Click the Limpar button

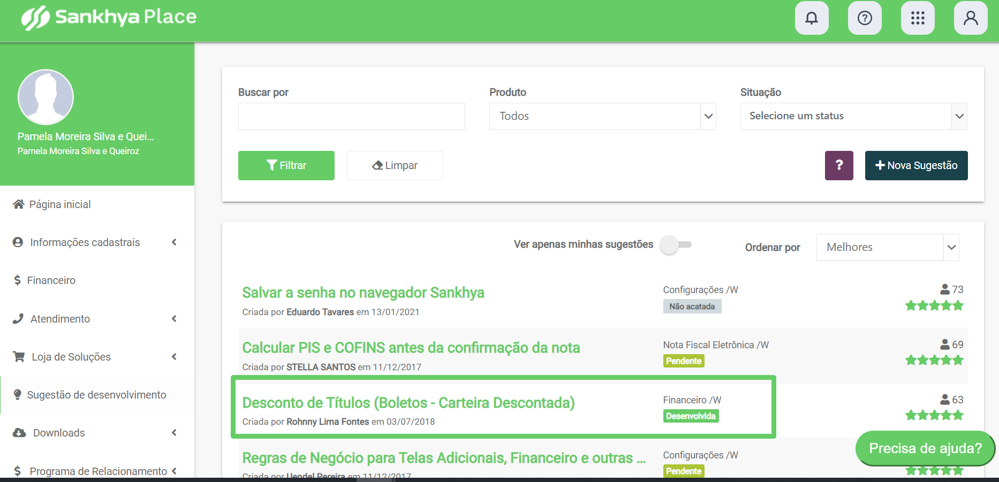395,165
